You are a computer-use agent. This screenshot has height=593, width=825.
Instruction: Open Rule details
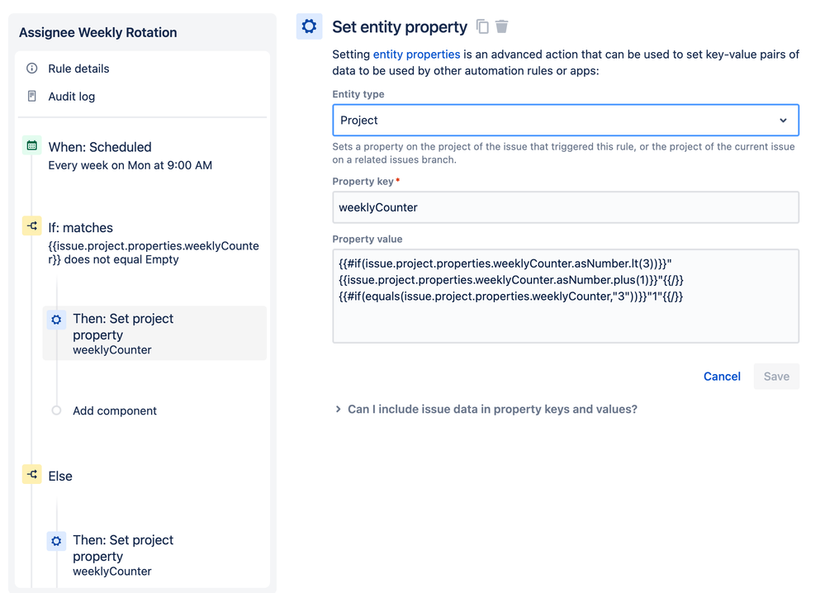coord(78,69)
